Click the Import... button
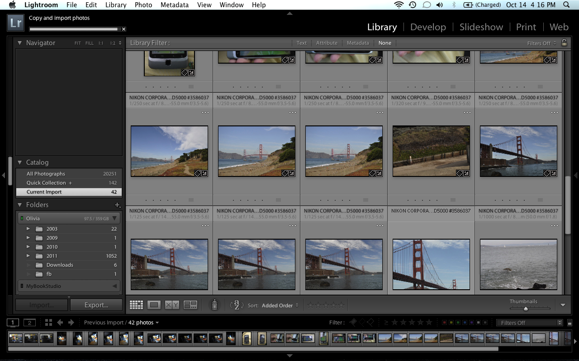Screen dimensions: 579x361 click(42, 305)
